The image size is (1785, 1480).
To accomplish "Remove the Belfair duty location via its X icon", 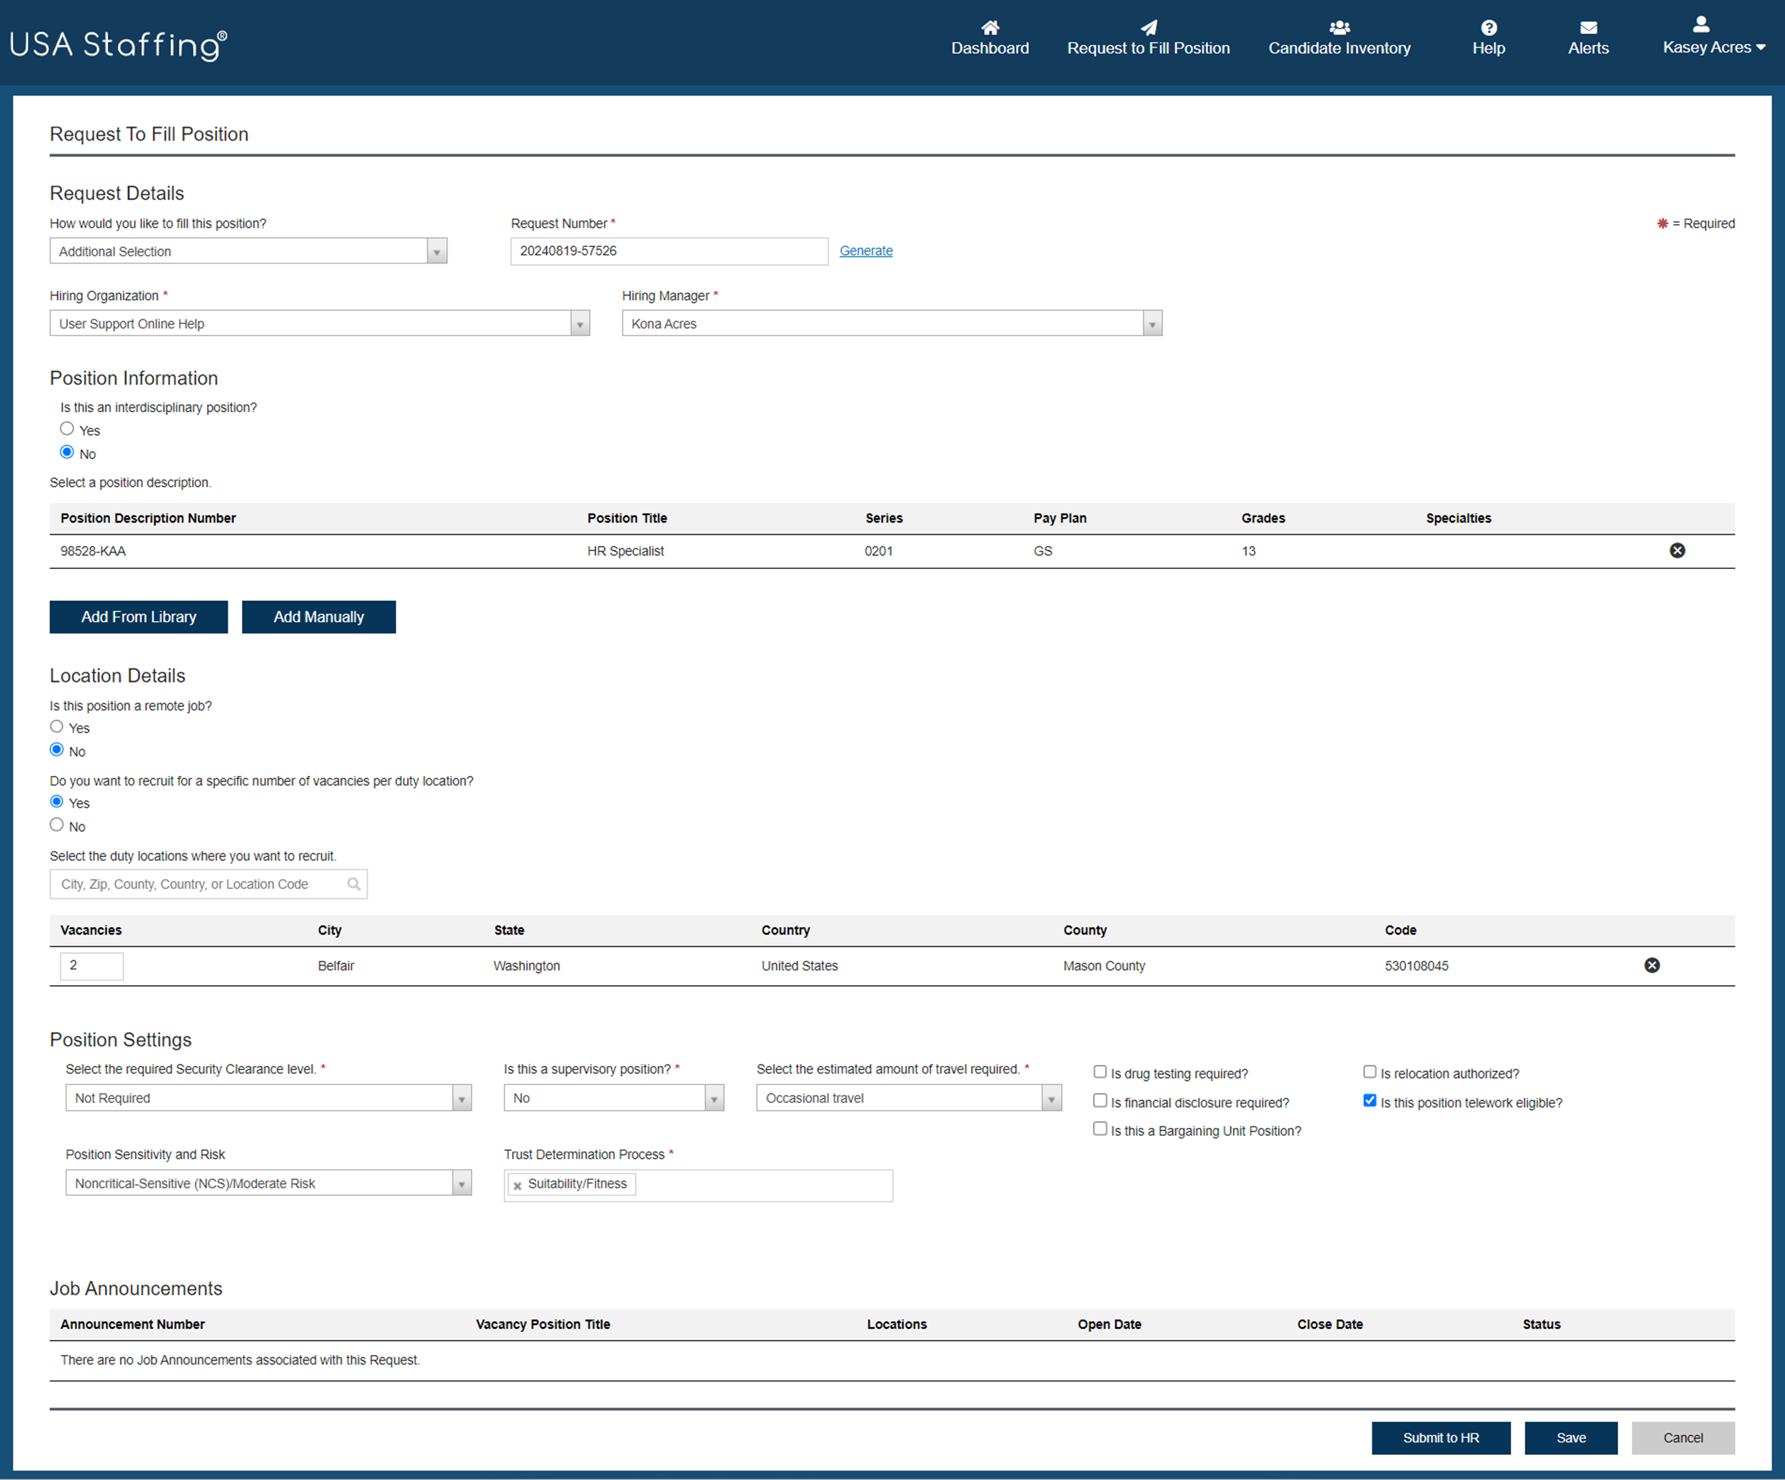I will point(1651,965).
